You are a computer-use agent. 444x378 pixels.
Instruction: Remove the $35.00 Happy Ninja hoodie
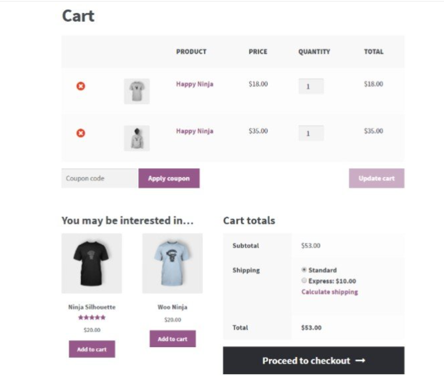[81, 133]
